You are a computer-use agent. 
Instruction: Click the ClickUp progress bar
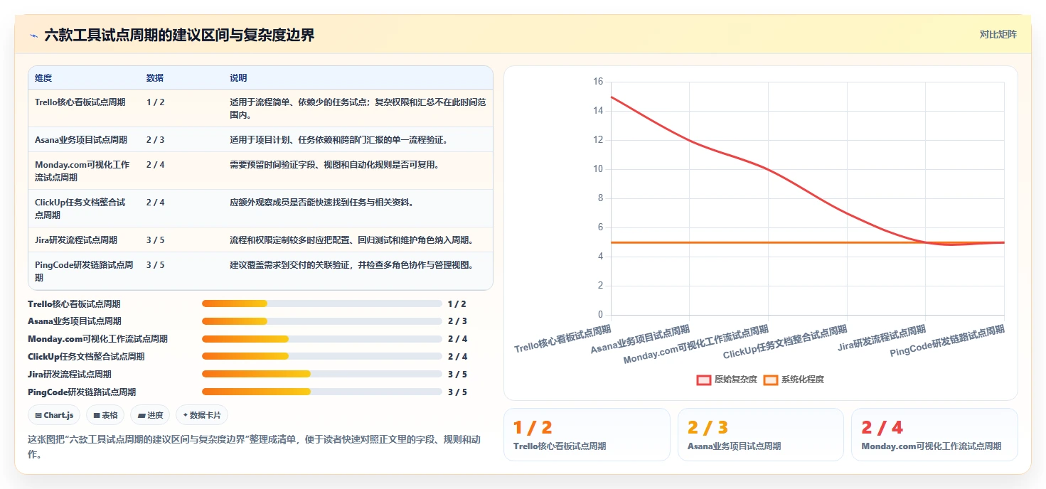click(x=322, y=357)
